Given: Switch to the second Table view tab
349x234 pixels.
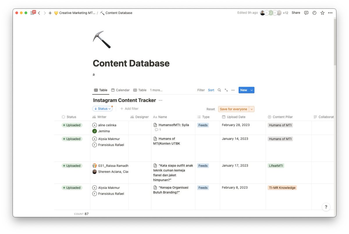Looking at the screenshot, I should tap(140, 90).
